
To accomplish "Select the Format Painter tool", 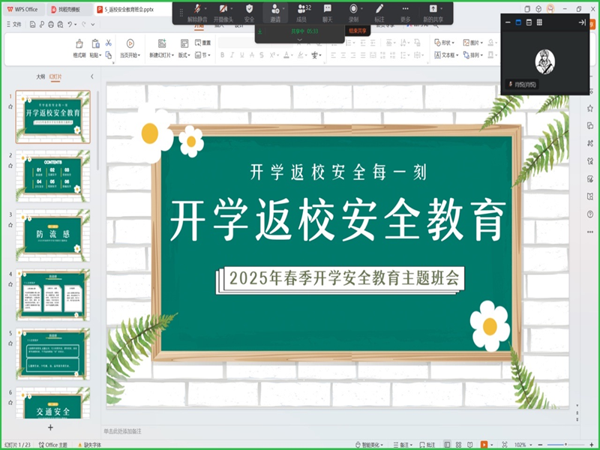I will coord(80,49).
